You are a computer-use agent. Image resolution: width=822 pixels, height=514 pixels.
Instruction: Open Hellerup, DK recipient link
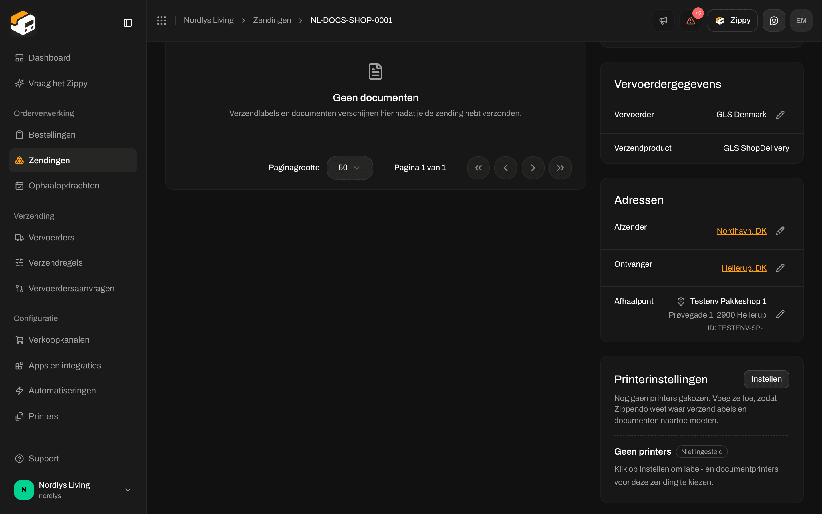[x=744, y=268]
